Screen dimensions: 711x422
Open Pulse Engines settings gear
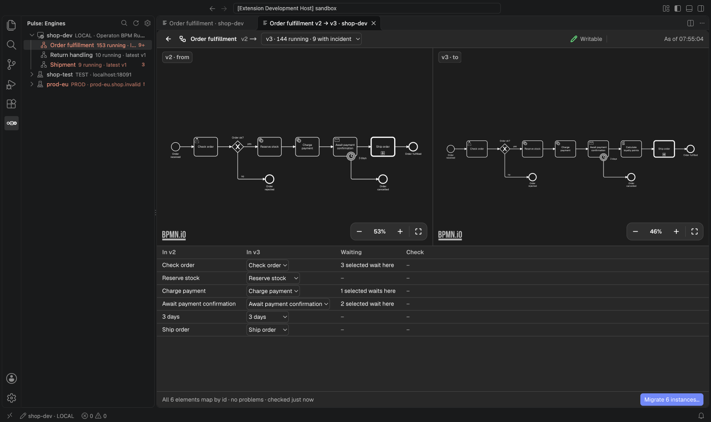[148, 23]
